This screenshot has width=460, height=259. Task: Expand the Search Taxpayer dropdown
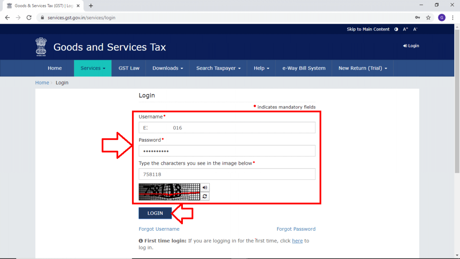tap(218, 68)
